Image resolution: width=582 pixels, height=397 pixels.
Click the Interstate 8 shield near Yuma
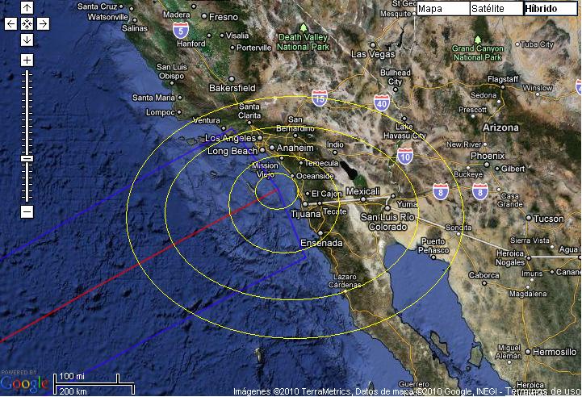coord(441,192)
